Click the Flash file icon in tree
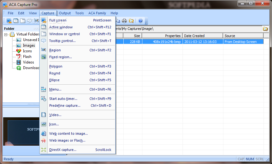This screenshot has width=272, height=164. (x=19, y=57)
